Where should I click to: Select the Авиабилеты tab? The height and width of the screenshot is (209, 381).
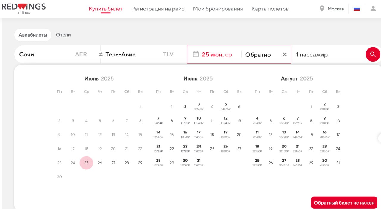(x=33, y=35)
